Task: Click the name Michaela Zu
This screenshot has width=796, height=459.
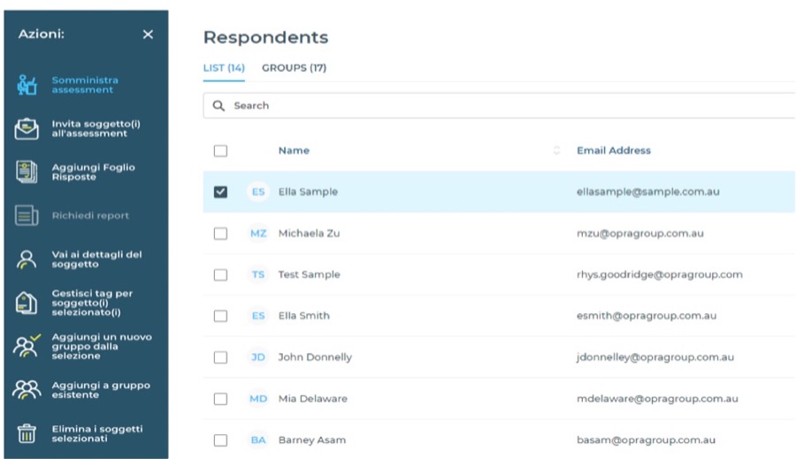Action: pyautogui.click(x=309, y=233)
